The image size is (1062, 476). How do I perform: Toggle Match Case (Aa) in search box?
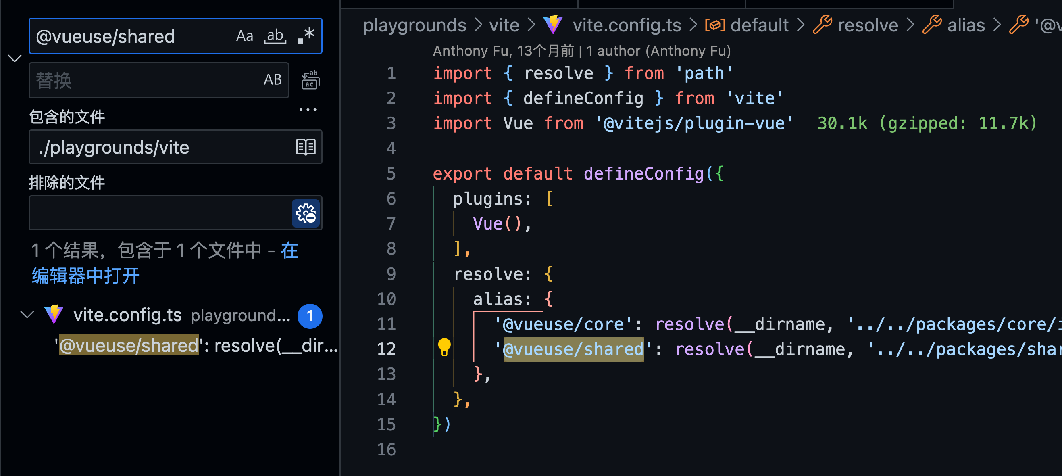tap(244, 36)
